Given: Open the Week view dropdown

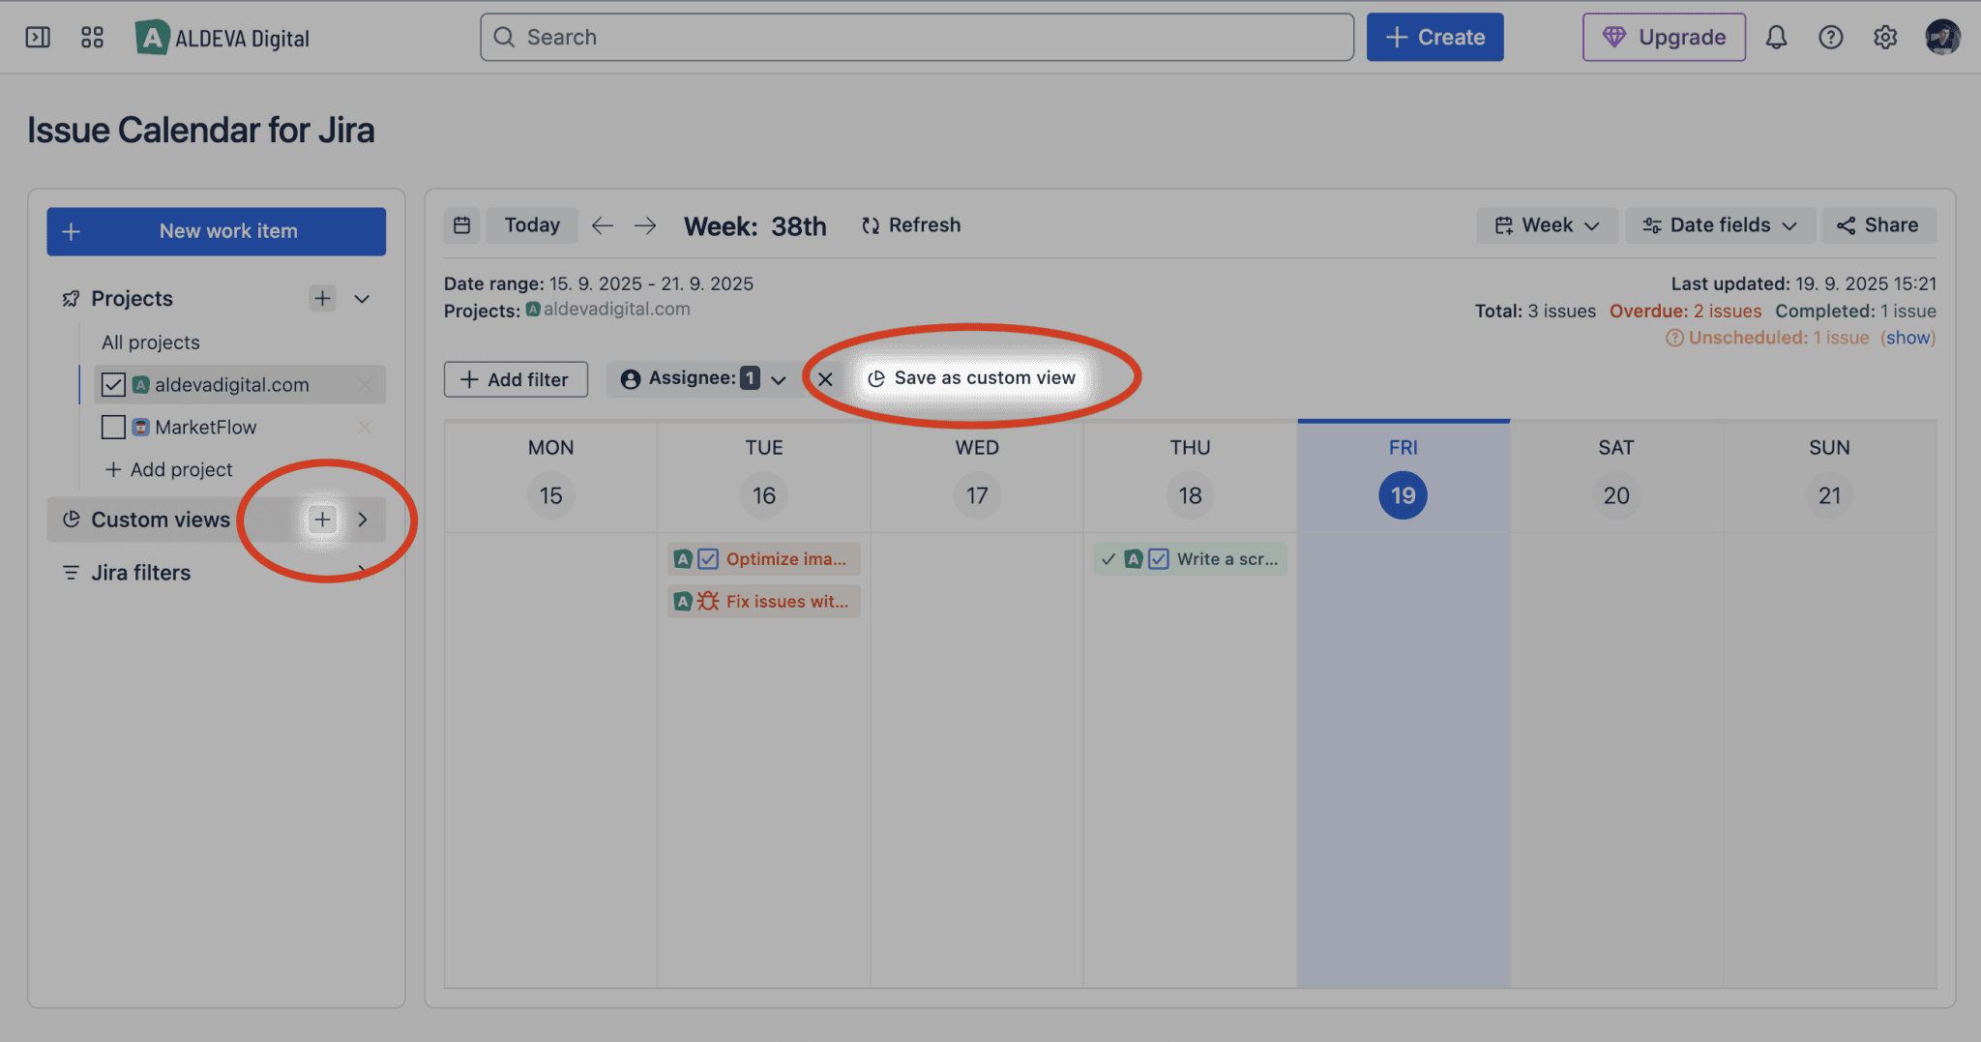Looking at the screenshot, I should click(x=1547, y=225).
